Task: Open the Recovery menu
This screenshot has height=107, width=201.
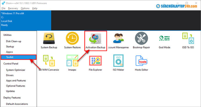Action: pos(13,8)
